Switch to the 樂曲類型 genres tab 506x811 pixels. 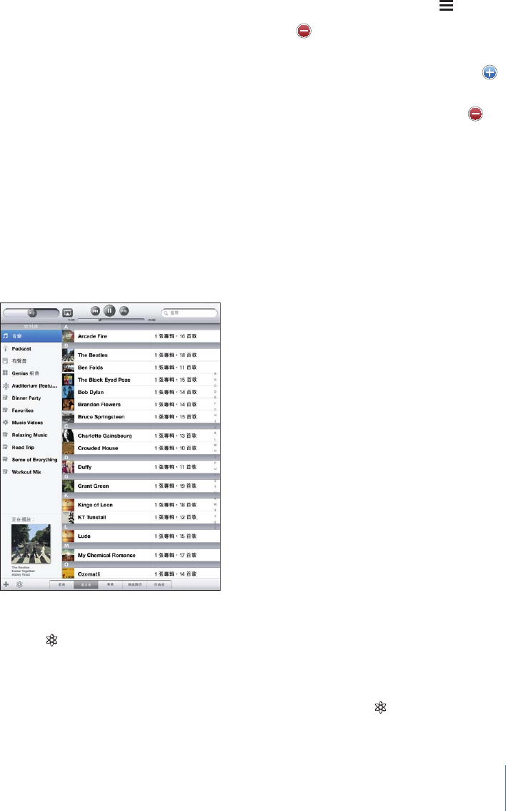coord(134,585)
